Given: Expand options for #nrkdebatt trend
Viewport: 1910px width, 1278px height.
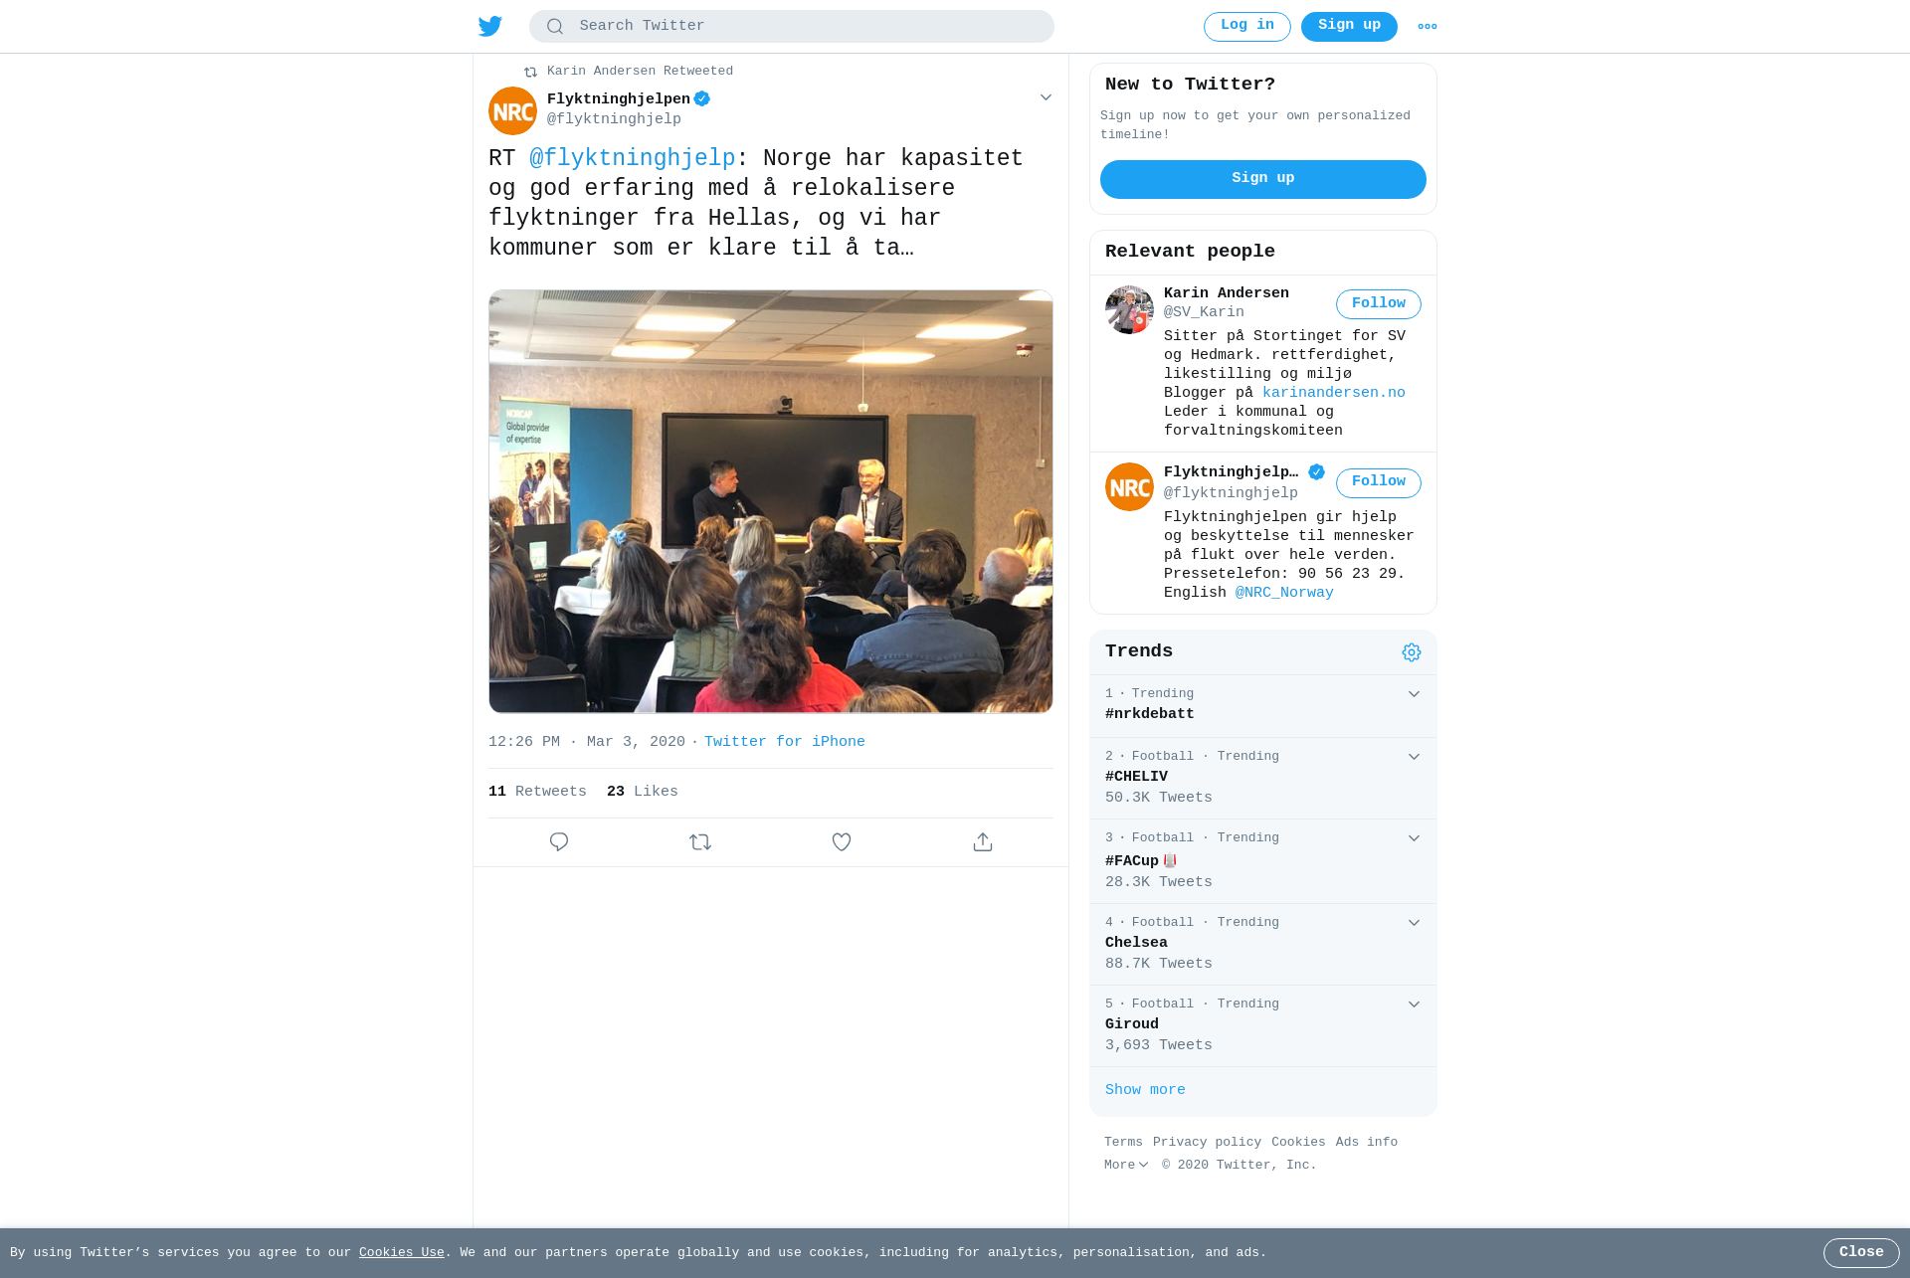Looking at the screenshot, I should pyautogui.click(x=1414, y=694).
